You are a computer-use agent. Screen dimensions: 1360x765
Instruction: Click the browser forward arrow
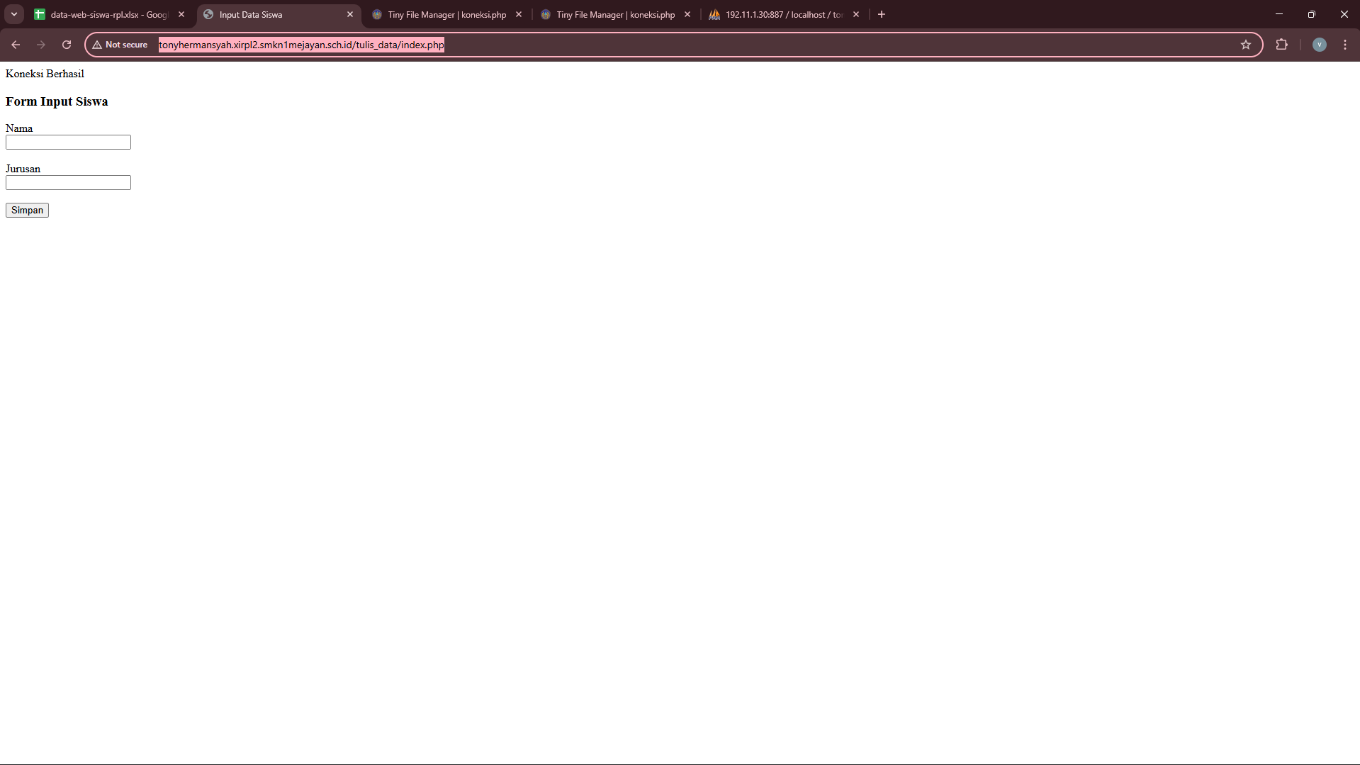(x=41, y=45)
